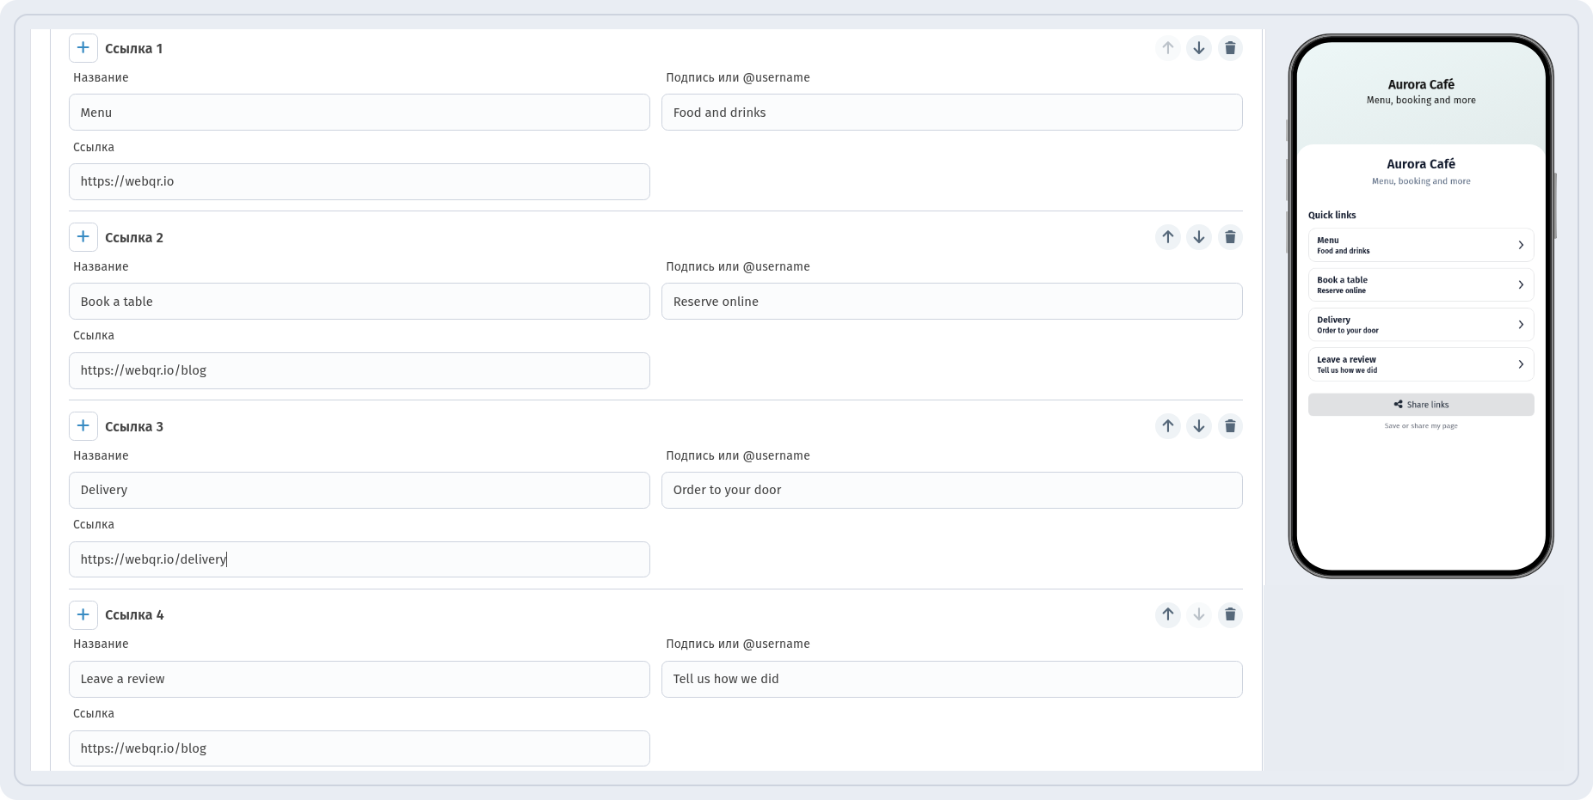Screen dimensions: 1593x800
Task: Click the plus icon beside Ссылка 2
Action: 83,237
